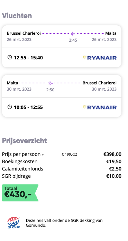Click the airplane icon on the outbound flight
Screen dimensions: 128x241
point(73,33)
